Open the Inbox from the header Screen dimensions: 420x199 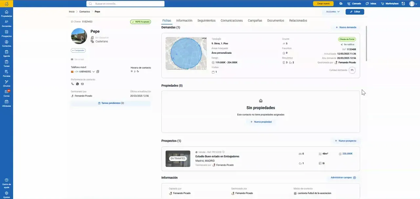tap(371, 4)
